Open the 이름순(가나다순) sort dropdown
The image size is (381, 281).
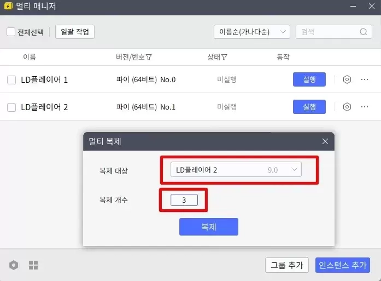251,32
